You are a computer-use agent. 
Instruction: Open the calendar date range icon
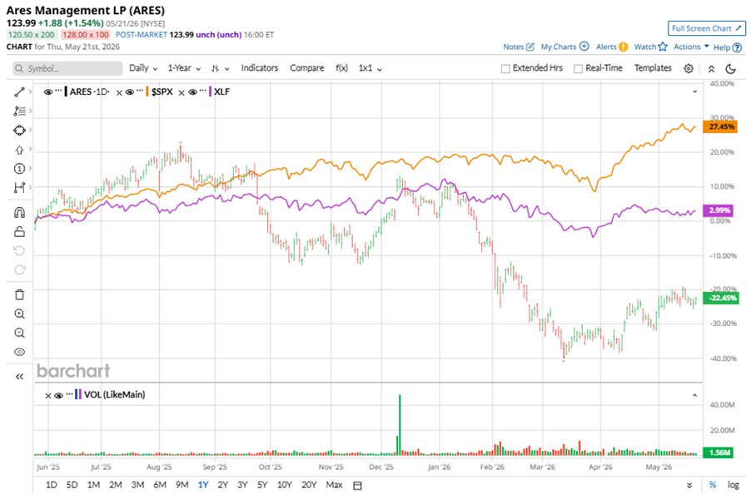(x=357, y=485)
